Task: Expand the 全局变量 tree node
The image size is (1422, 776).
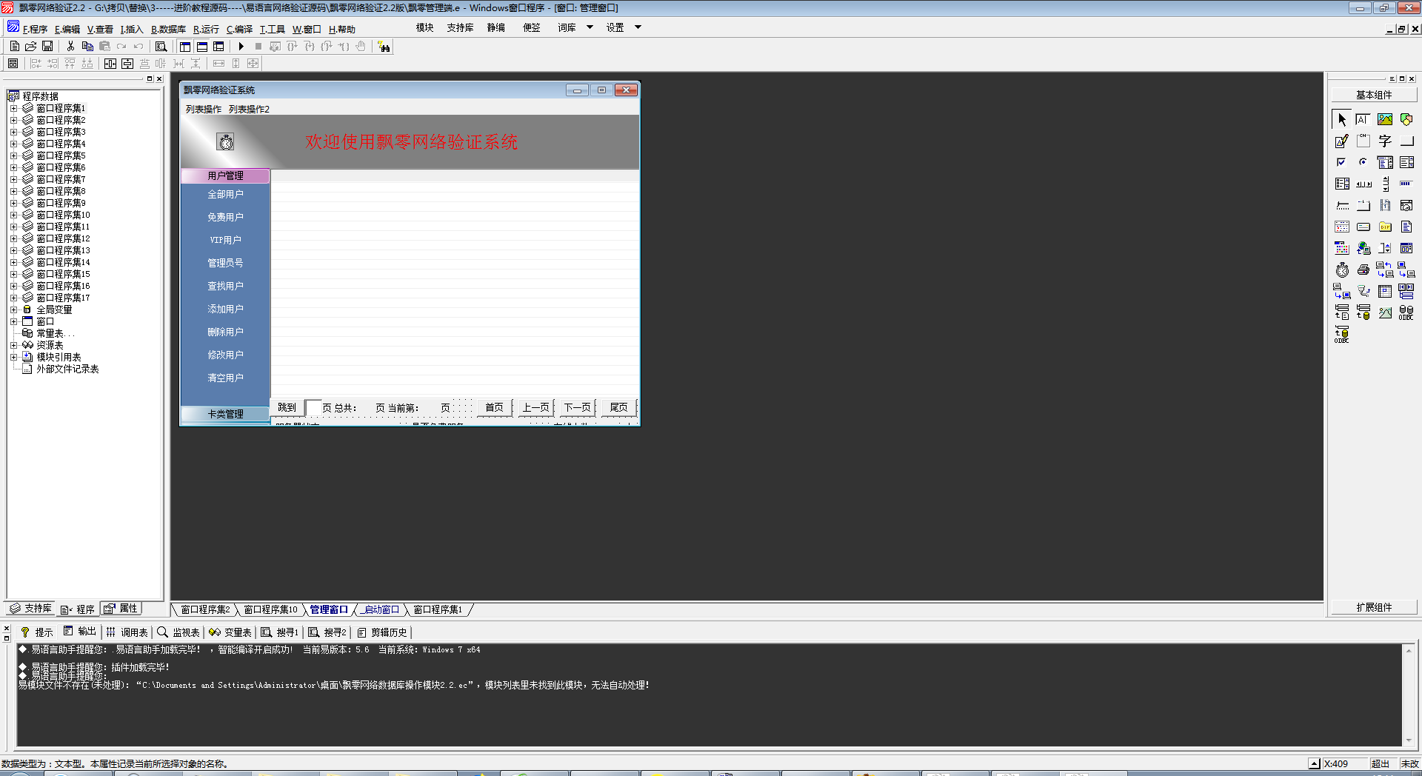Action: click(x=13, y=310)
